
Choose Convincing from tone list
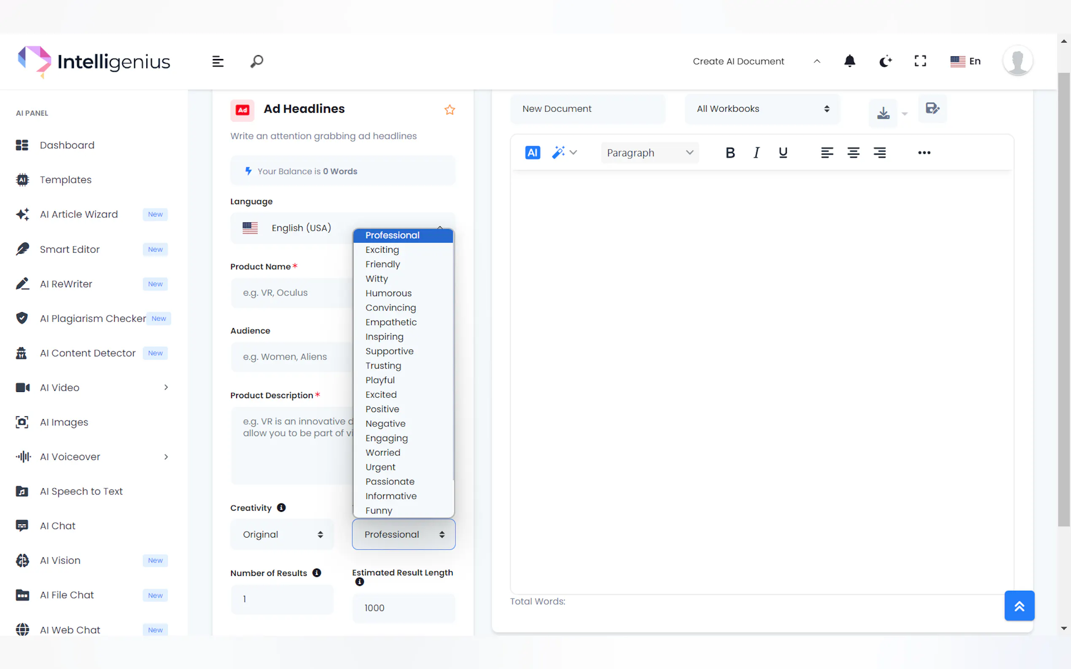point(390,308)
